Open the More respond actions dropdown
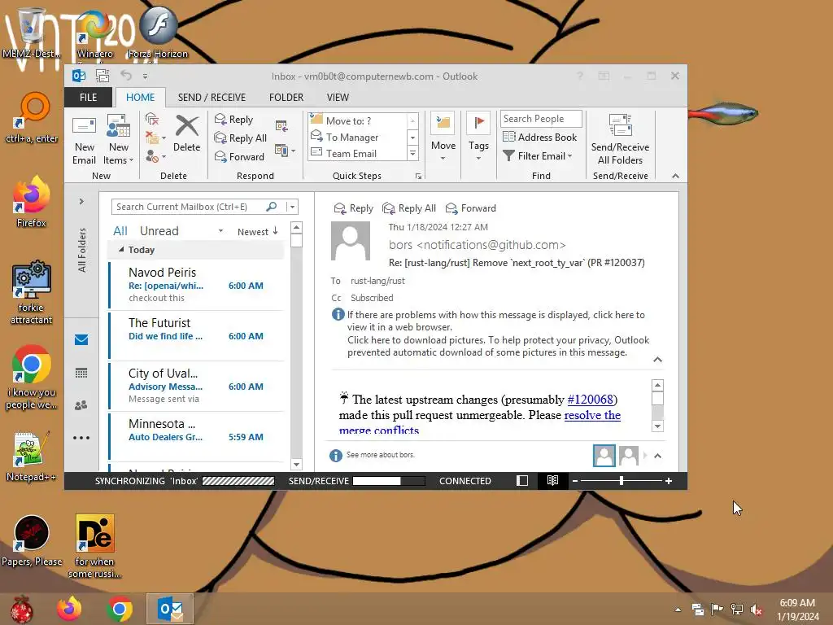Image resolution: width=833 pixels, height=625 pixels. 285,151
